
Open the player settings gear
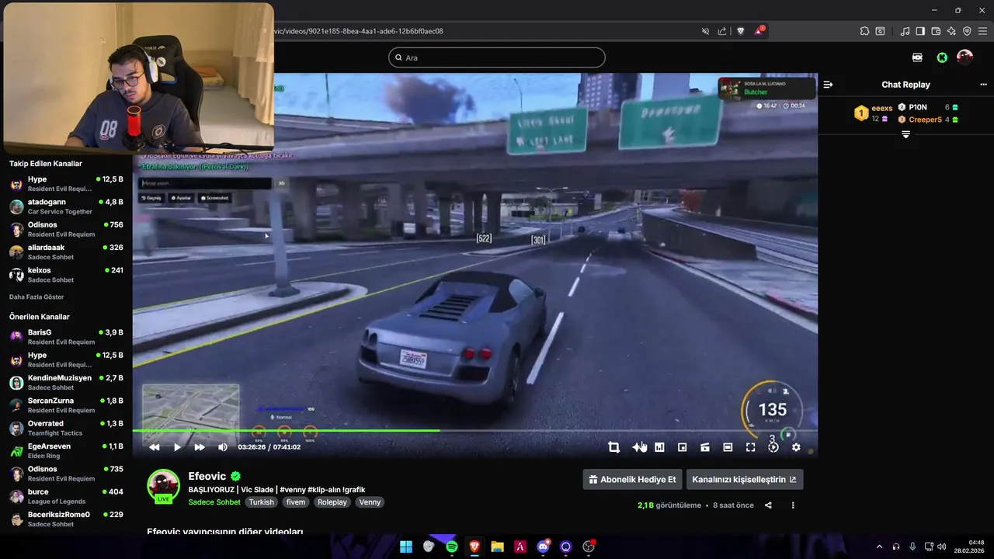coord(796,447)
